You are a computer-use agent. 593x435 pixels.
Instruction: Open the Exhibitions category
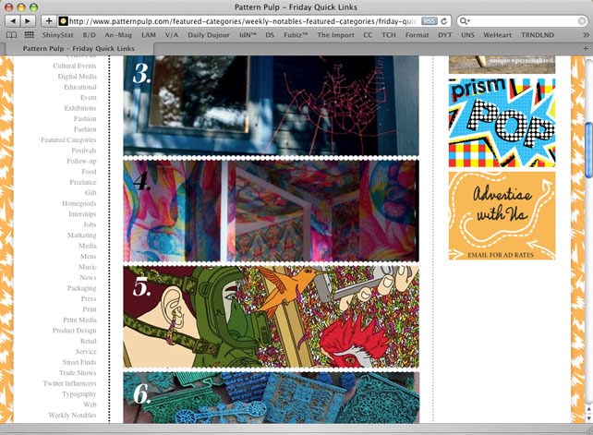[80, 108]
